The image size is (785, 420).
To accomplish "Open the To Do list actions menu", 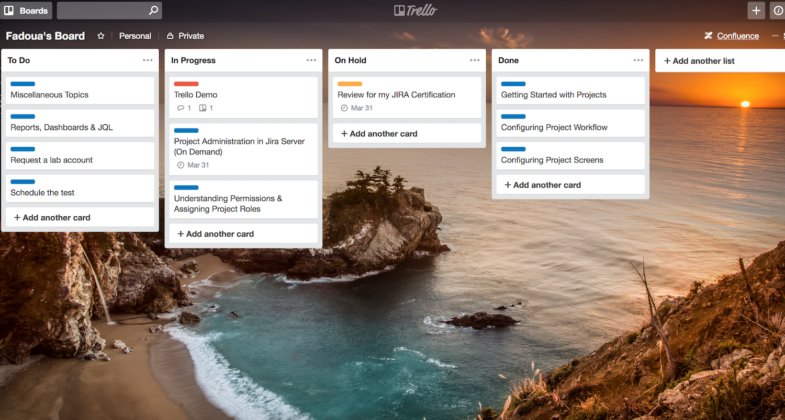I will (x=148, y=60).
